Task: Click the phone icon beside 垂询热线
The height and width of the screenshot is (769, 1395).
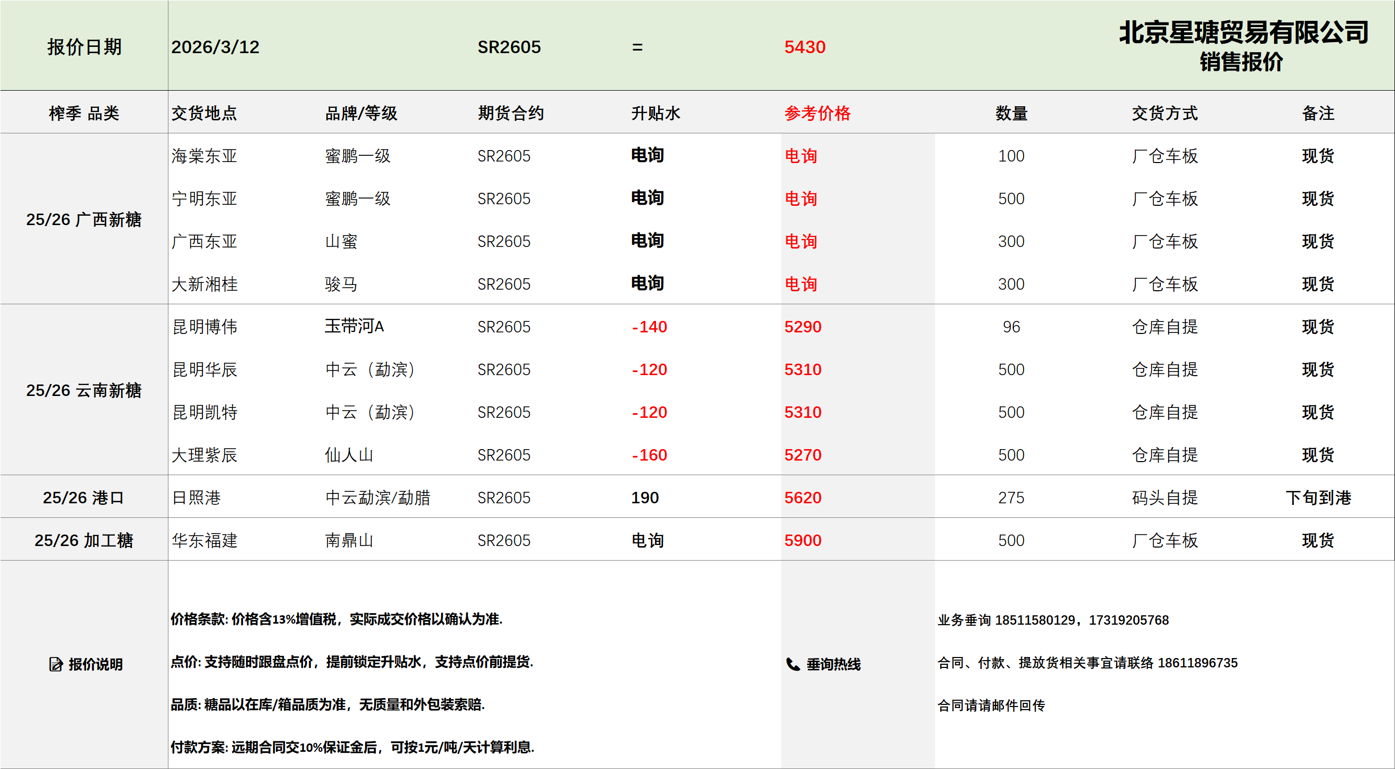Action: 793,664
